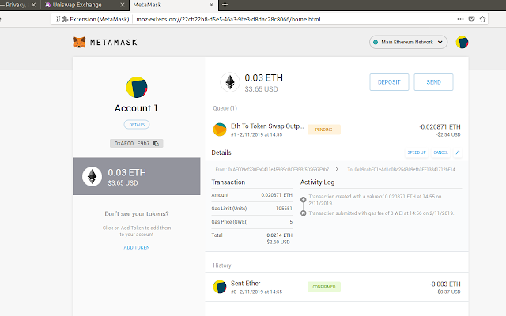506x316 pixels.
Task: Bookmark this page with the star icon
Action: [x=482, y=19]
